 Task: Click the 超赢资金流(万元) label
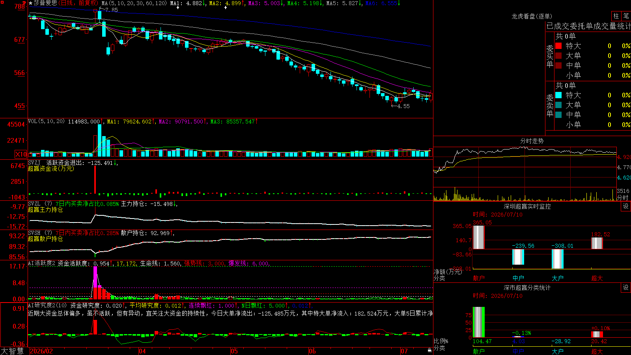click(x=51, y=168)
